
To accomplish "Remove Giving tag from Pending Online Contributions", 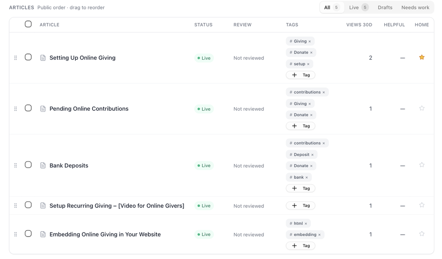I will coord(309,104).
